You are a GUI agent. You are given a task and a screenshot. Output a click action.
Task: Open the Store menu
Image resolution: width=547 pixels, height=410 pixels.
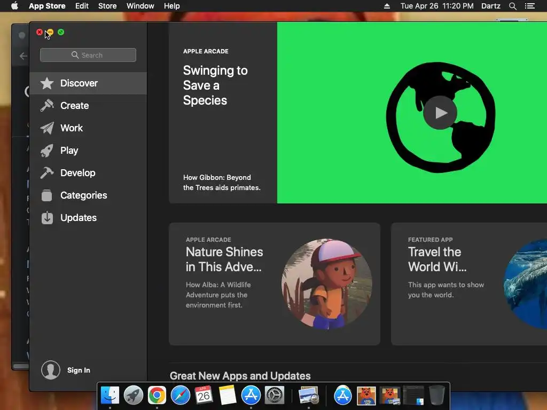pos(107,6)
